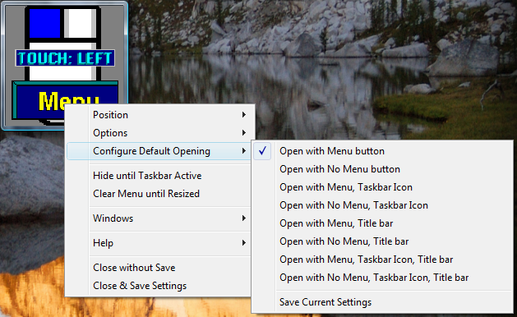
Task: Click the blue square in widget
Action: (x=45, y=23)
